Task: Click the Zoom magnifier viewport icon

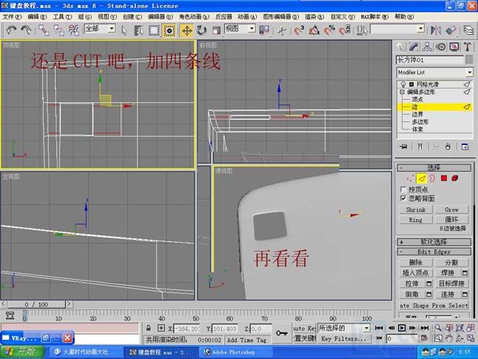Action: coord(438,328)
